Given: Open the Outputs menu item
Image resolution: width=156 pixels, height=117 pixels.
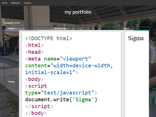Looking at the screenshot, I should pyautogui.click(x=27, y=3).
